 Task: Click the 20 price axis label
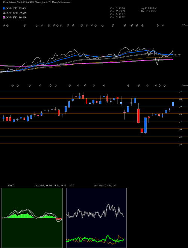click(x=180, y=99)
